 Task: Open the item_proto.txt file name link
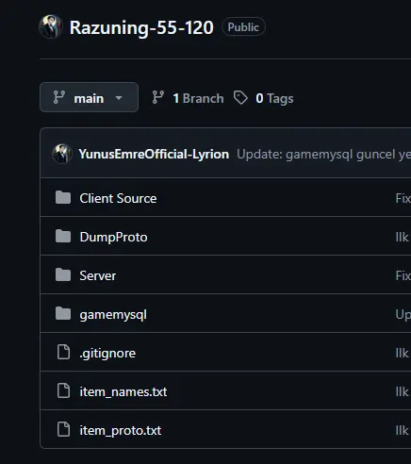121,430
